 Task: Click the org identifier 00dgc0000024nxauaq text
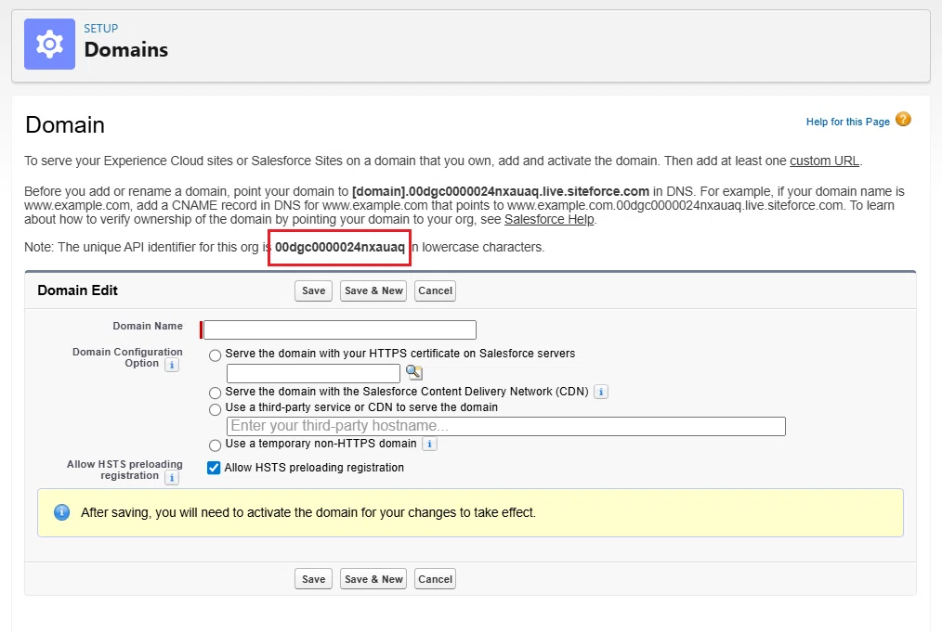click(340, 247)
